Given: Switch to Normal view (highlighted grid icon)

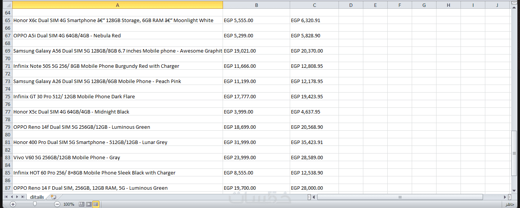Looking at the screenshot, I should (x=96, y=204).
